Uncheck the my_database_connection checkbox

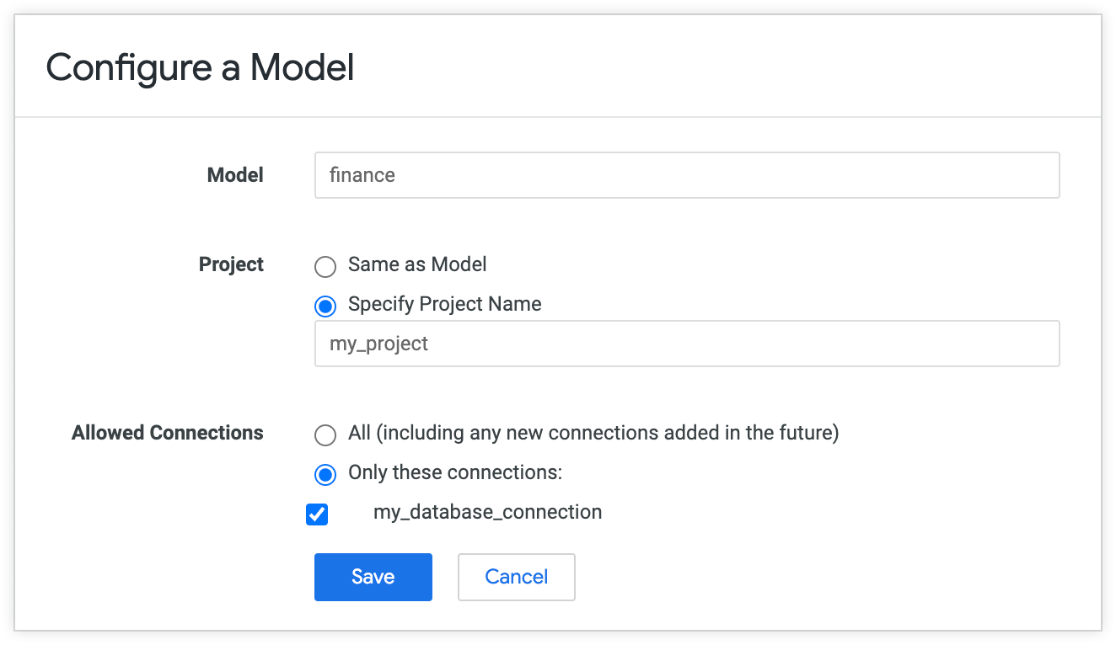(x=317, y=514)
